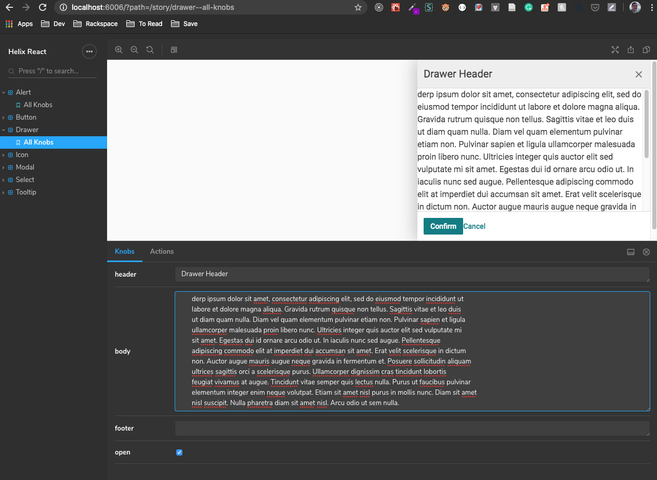Focus the empty footer knob field
Screen dimensions: 657x480
point(412,429)
